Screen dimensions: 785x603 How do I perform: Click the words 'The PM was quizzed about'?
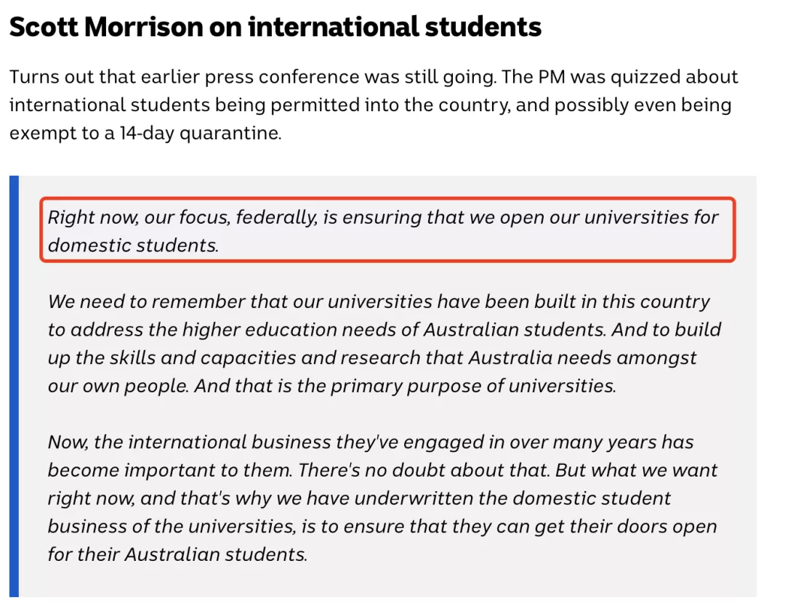pyautogui.click(x=620, y=77)
